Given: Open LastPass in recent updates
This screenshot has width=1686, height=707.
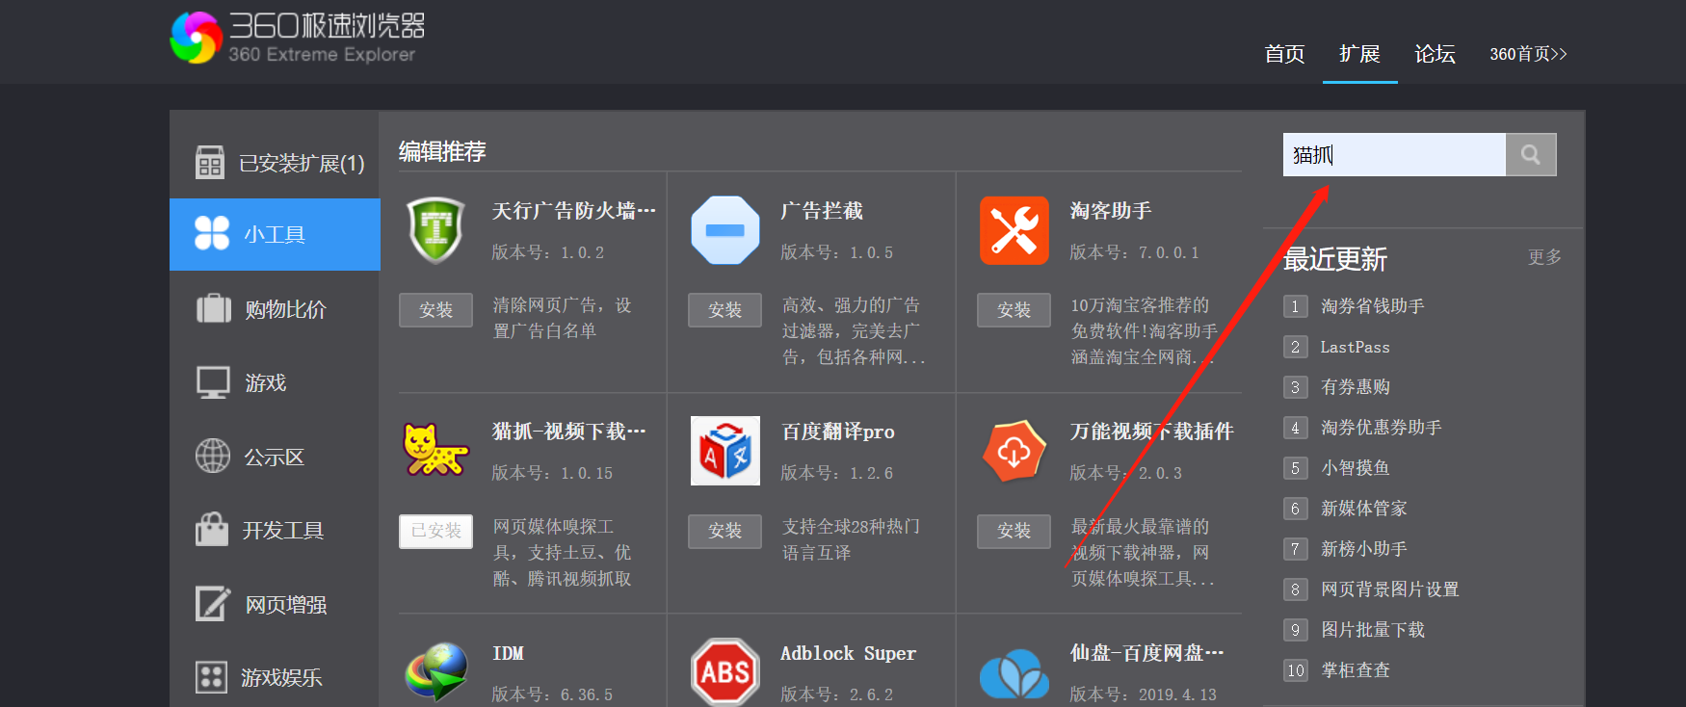Looking at the screenshot, I should [x=1355, y=347].
